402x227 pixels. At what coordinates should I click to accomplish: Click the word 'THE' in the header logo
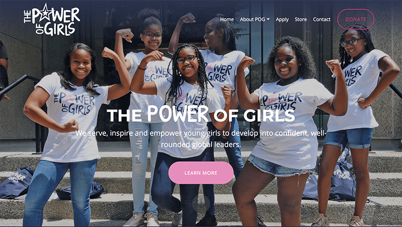click(x=28, y=17)
